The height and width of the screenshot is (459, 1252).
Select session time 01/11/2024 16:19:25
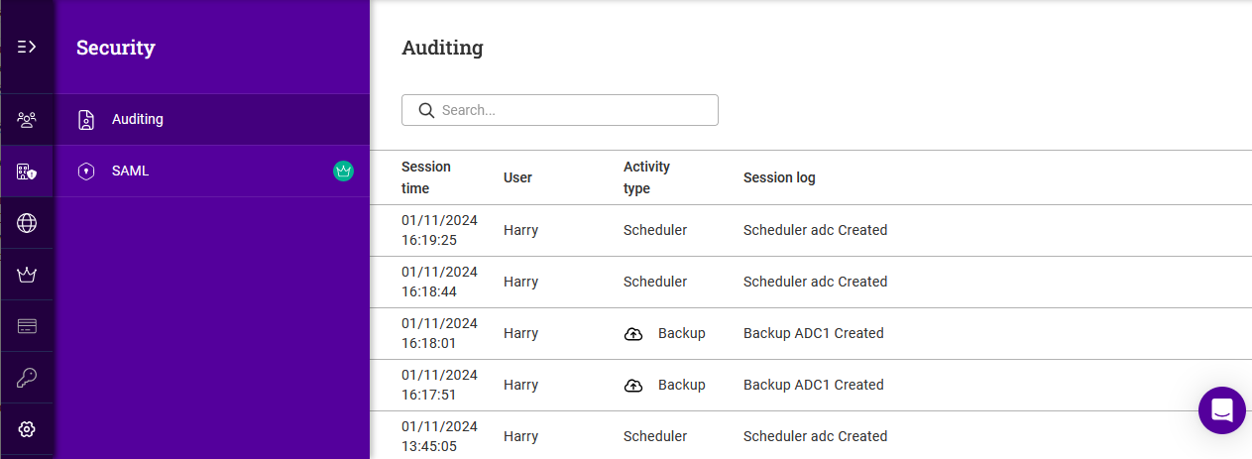pos(439,230)
